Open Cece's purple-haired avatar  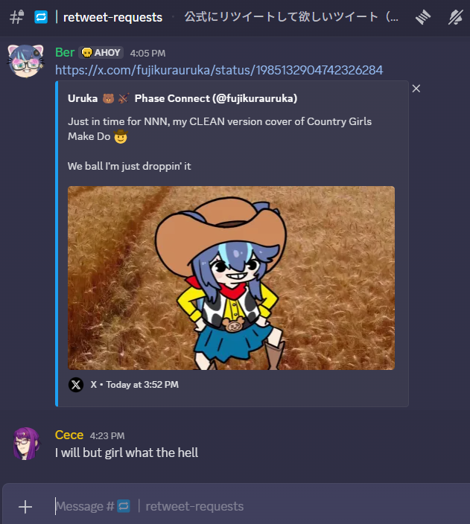click(x=26, y=444)
